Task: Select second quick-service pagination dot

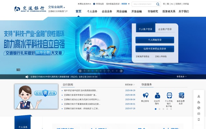Action: pyautogui.click(x=160, y=109)
